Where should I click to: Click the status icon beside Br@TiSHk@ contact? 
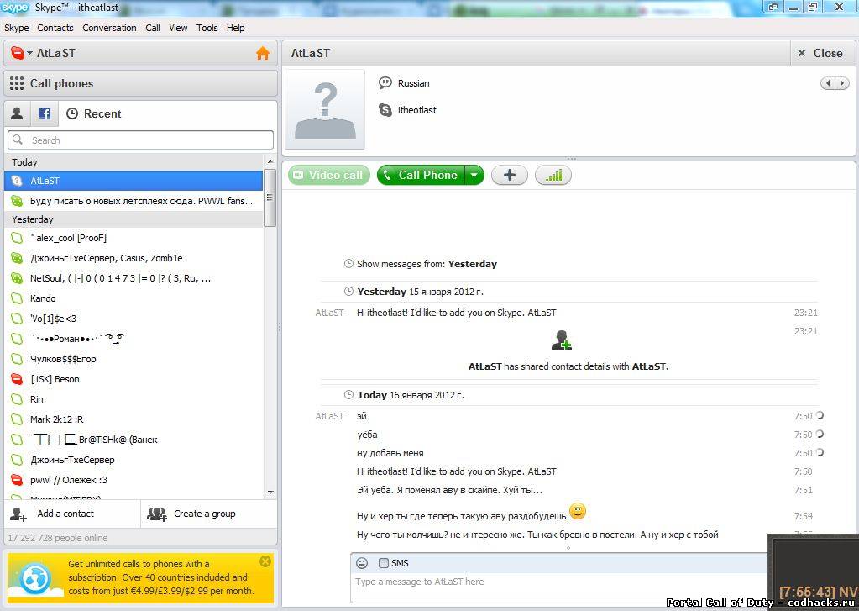point(17,440)
